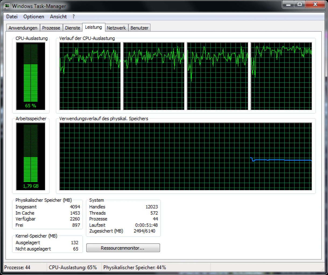Click the Handles value 12023
Image resolution: width=328 pixels, height=275 pixels.
click(152, 207)
